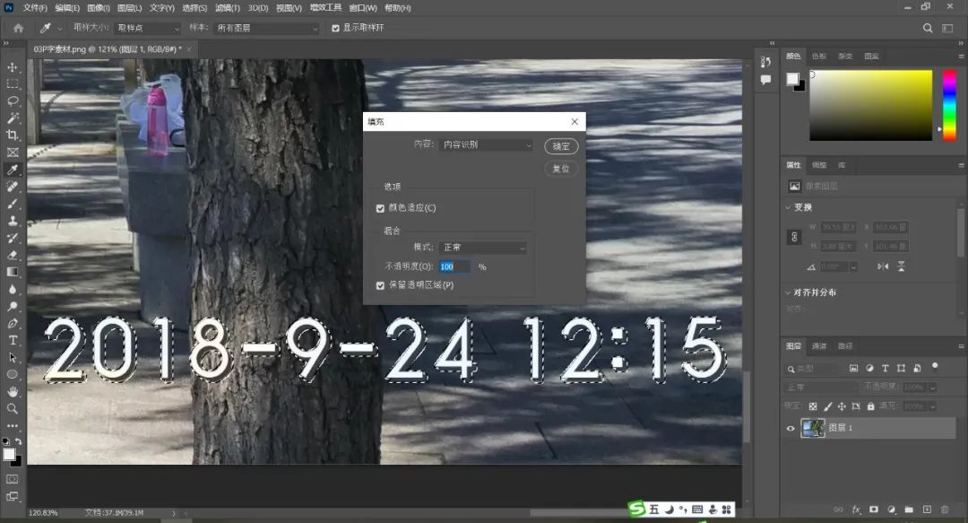Select the Zoom tool in toolbar
Viewport: 968px width, 523px height.
[x=13, y=409]
